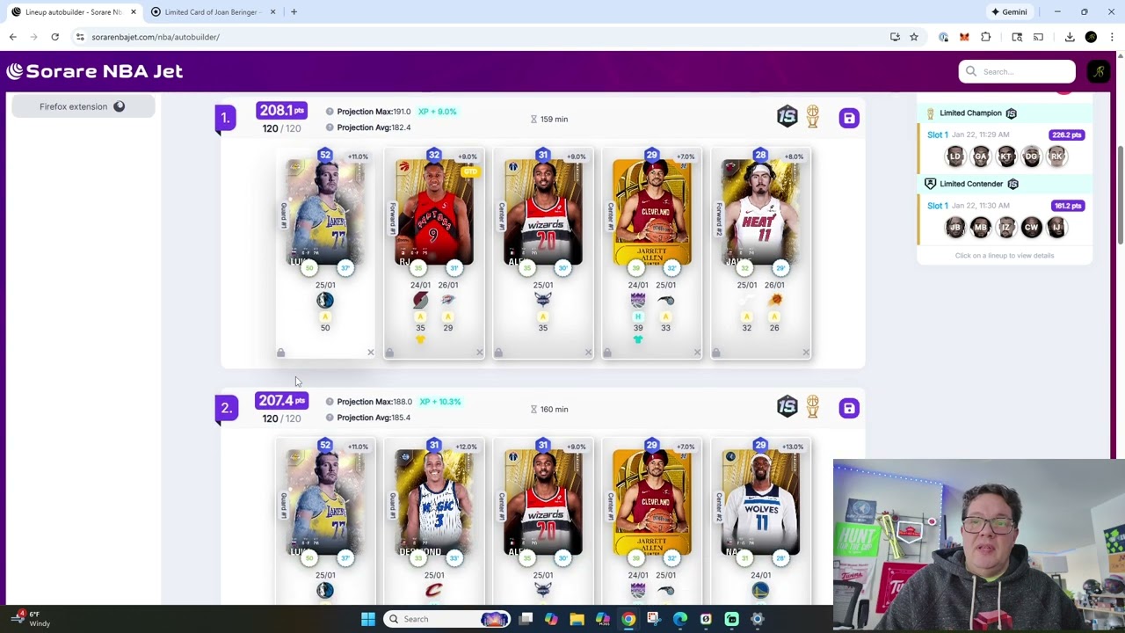The image size is (1125, 633).
Task: Save lineup 2 with the floppy icon
Action: [x=848, y=408]
